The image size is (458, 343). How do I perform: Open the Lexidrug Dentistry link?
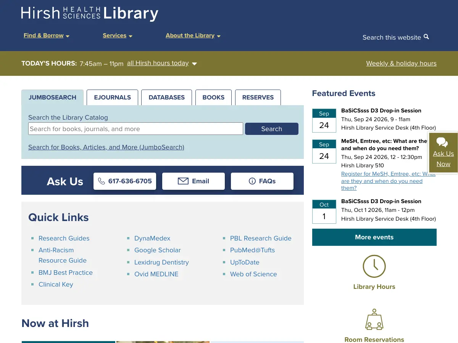pos(161,262)
